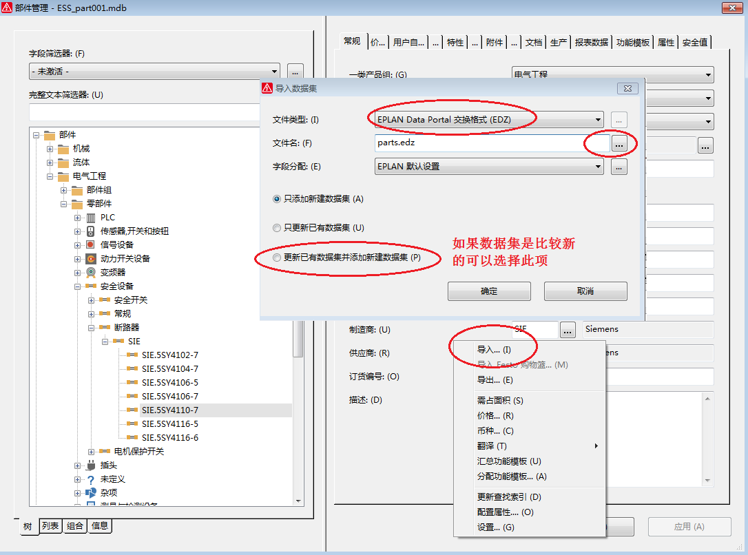Click the icon next to 电机保护开关

point(105,452)
